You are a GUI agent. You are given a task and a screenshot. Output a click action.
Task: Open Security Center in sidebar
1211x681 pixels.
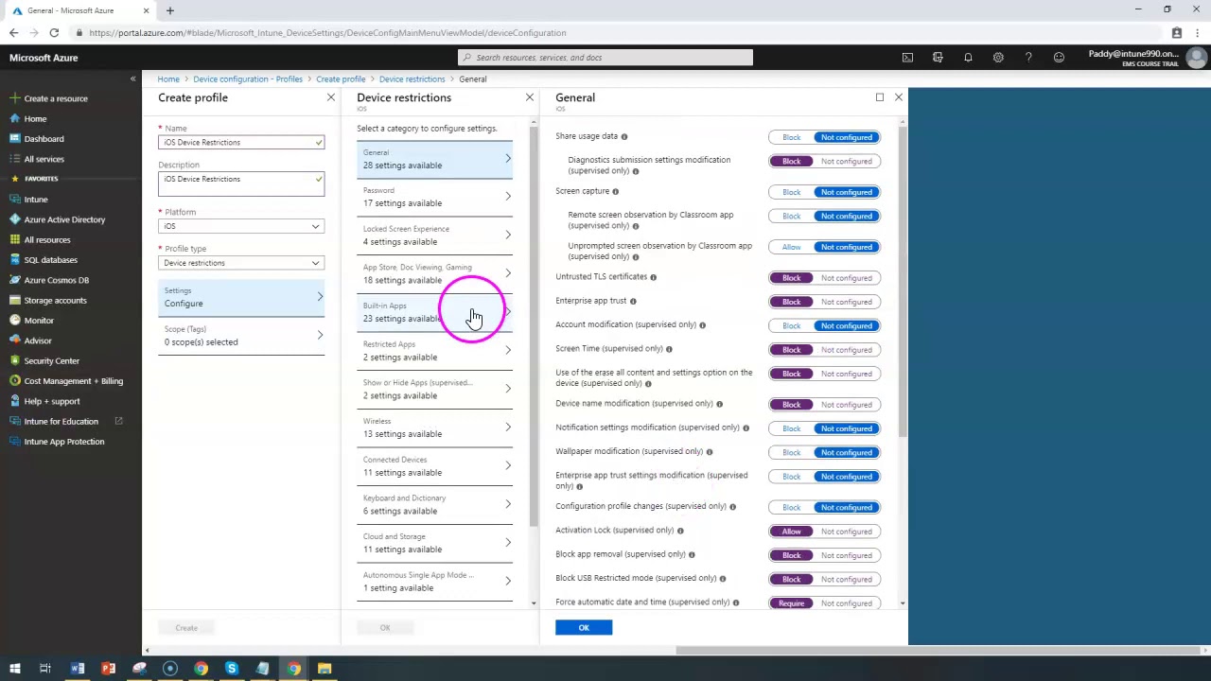pos(52,361)
